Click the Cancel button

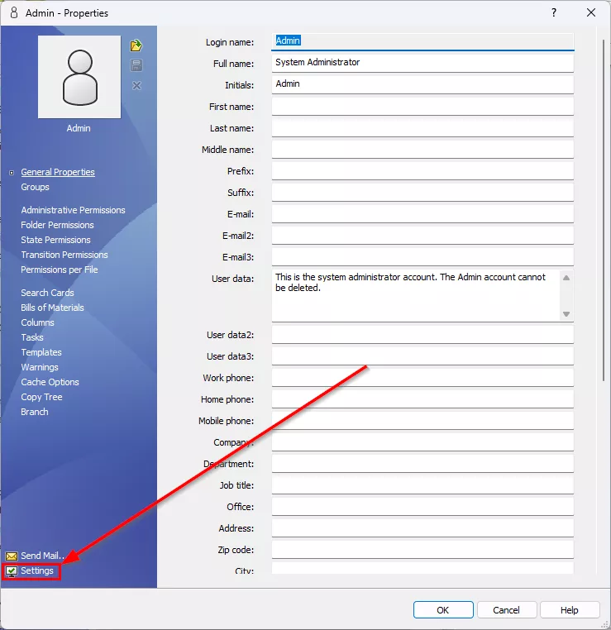(506, 610)
